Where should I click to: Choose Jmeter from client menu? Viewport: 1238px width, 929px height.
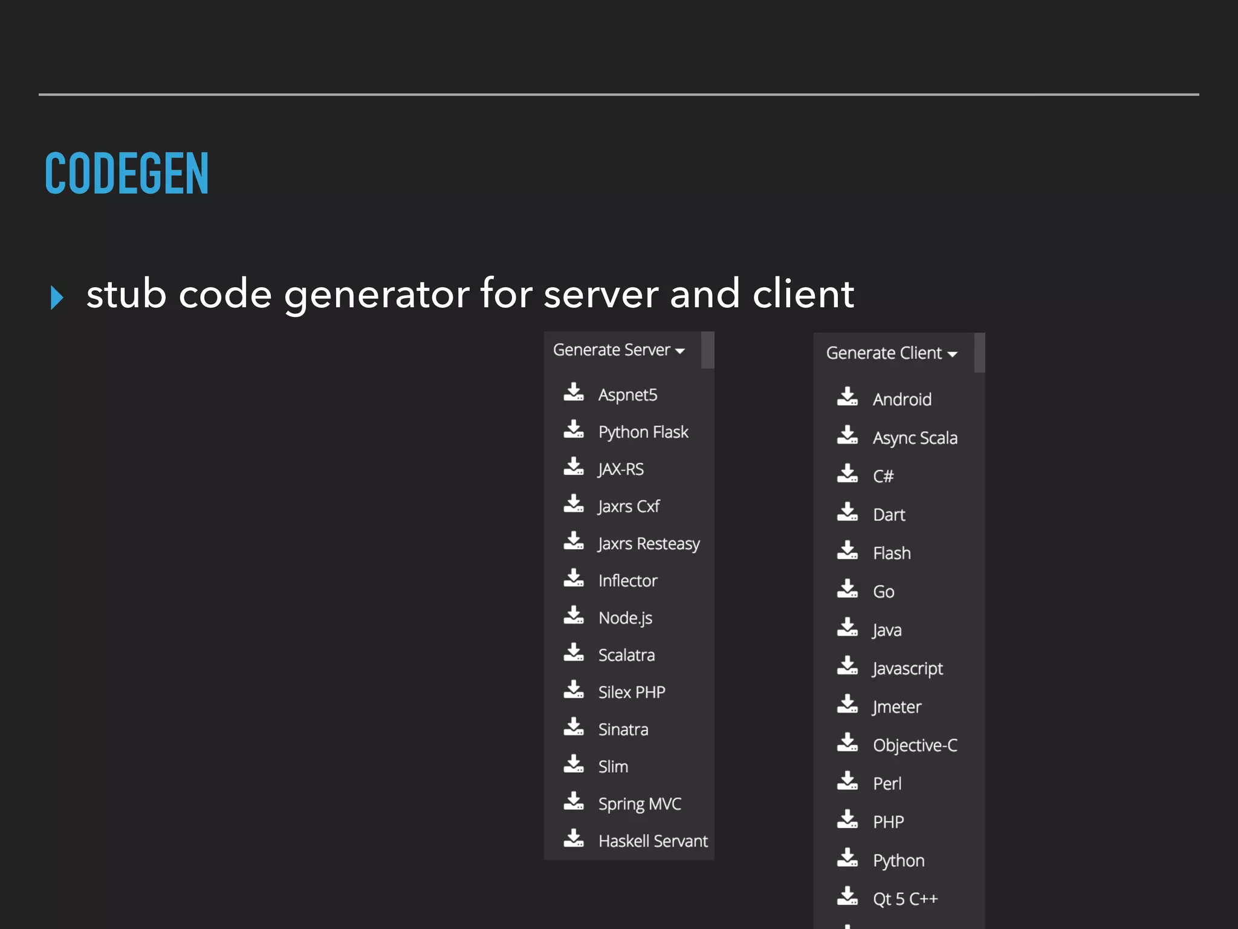[896, 707]
